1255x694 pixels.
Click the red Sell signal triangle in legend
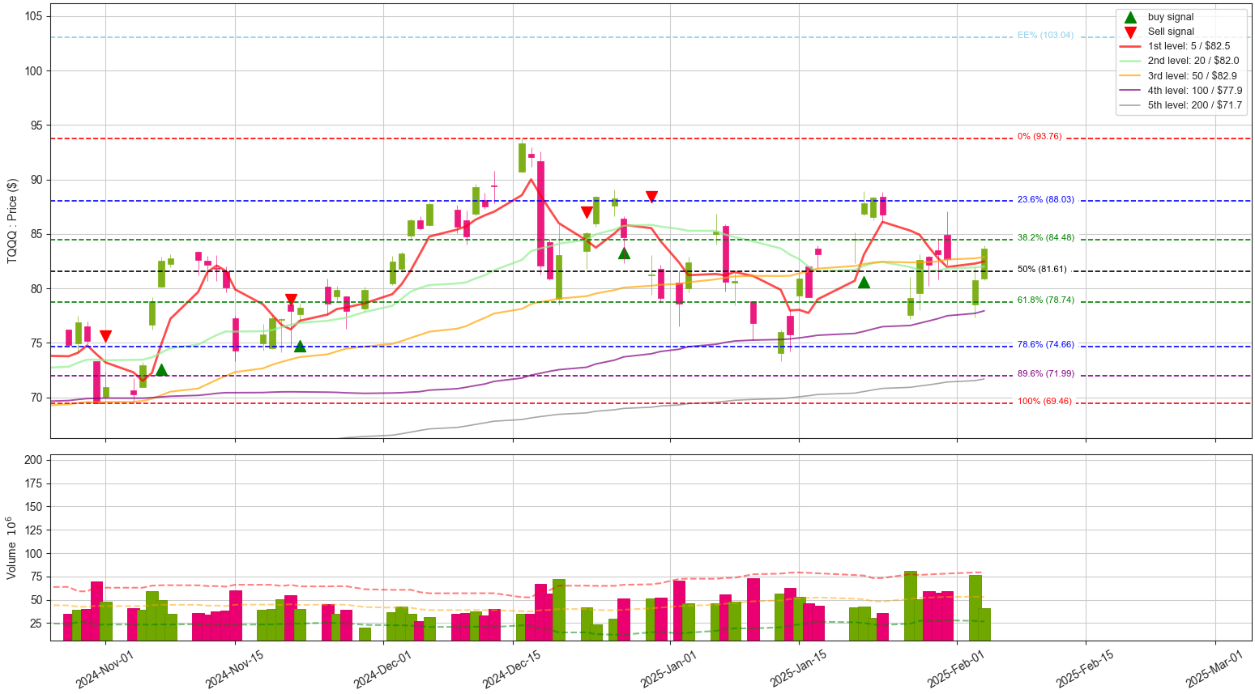[x=1131, y=32]
